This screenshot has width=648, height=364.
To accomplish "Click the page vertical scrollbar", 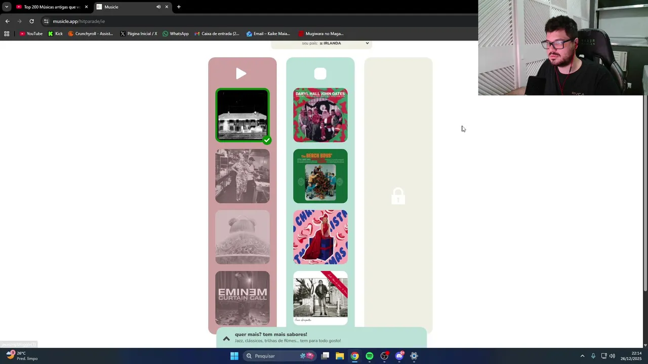I will pos(645,192).
